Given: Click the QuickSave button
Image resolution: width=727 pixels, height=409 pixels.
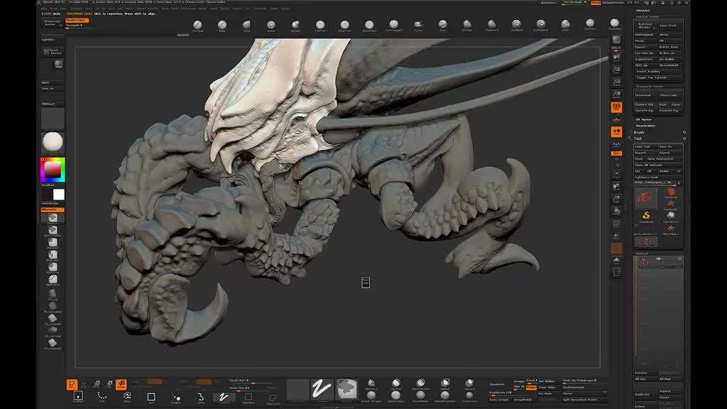Looking at the screenshot, I should (549, 2).
